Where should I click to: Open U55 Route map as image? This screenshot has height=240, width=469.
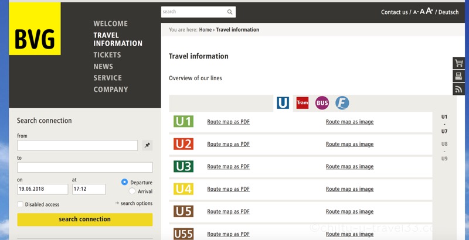click(349, 234)
